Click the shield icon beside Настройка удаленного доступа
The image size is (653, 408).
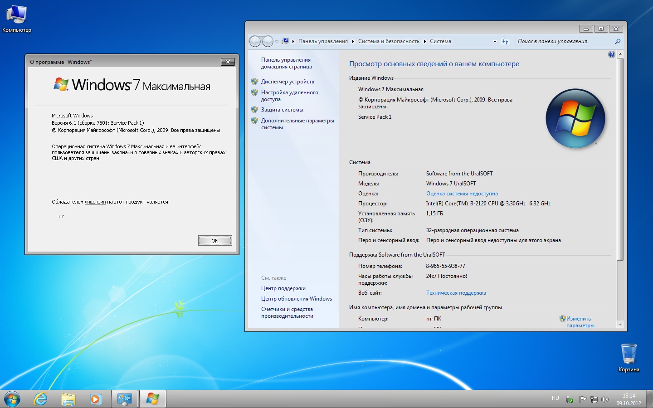pos(254,92)
